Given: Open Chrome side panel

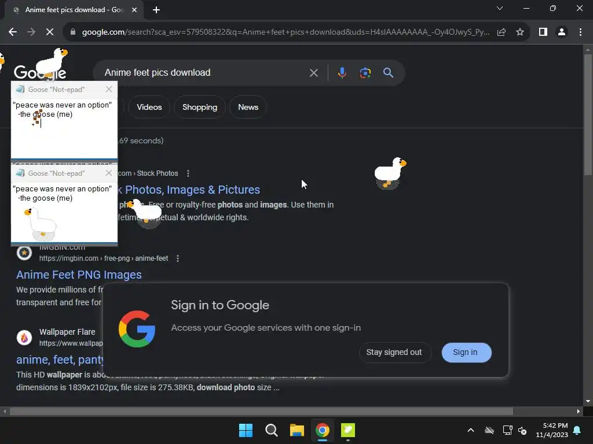Looking at the screenshot, I should [543, 32].
